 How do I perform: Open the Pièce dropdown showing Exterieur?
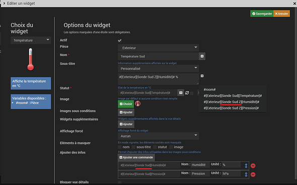[x=158, y=48]
